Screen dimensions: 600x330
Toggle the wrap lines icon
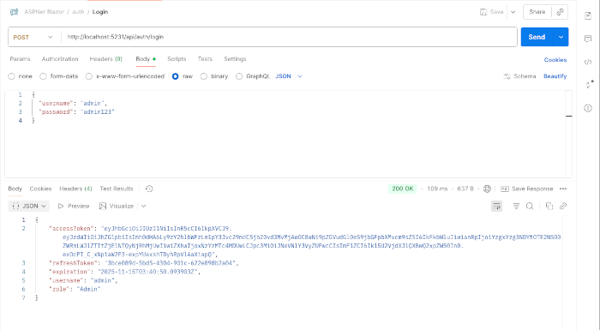[496, 206]
